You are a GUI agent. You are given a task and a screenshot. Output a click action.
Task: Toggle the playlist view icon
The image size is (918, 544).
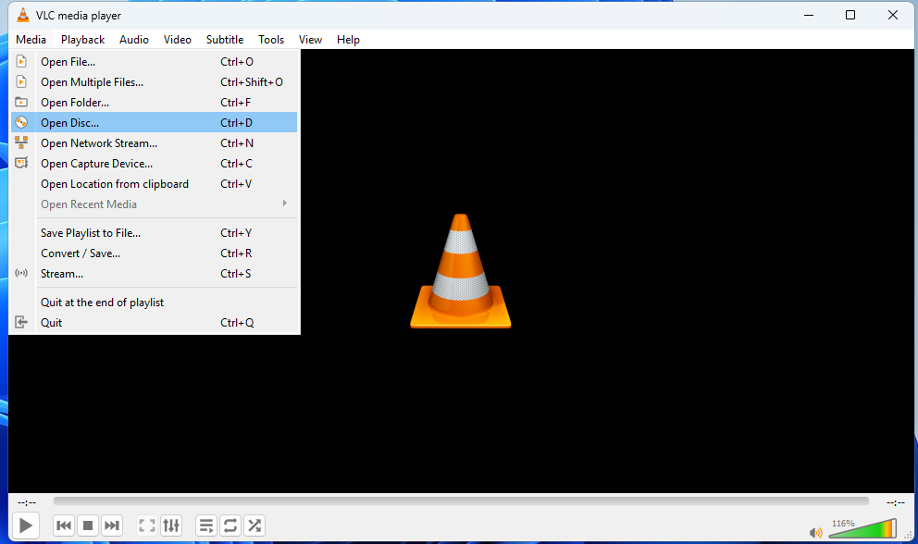(x=206, y=525)
